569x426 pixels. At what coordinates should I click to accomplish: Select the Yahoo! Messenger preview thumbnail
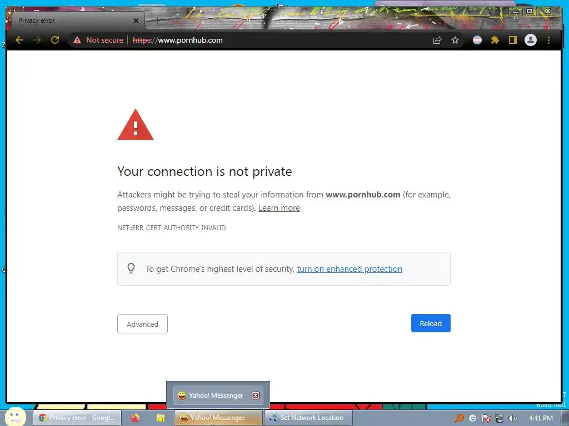(218, 395)
